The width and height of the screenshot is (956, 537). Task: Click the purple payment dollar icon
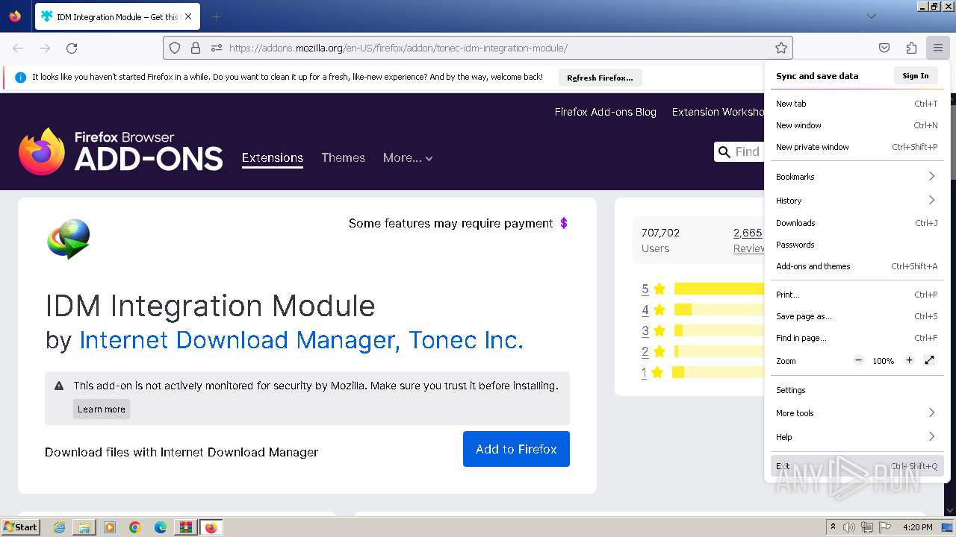[564, 223]
